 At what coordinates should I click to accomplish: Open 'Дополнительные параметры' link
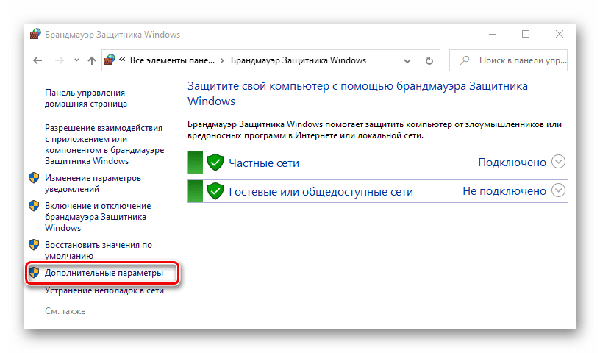click(x=104, y=273)
